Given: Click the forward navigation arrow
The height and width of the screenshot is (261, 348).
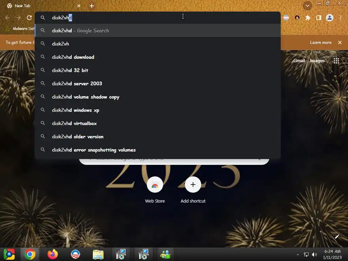Looking at the screenshot, I should [18, 18].
